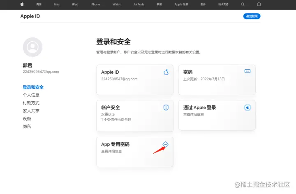The image size is (296, 194).
Task: Click the blue 退出登录 button
Action: [x=252, y=16]
